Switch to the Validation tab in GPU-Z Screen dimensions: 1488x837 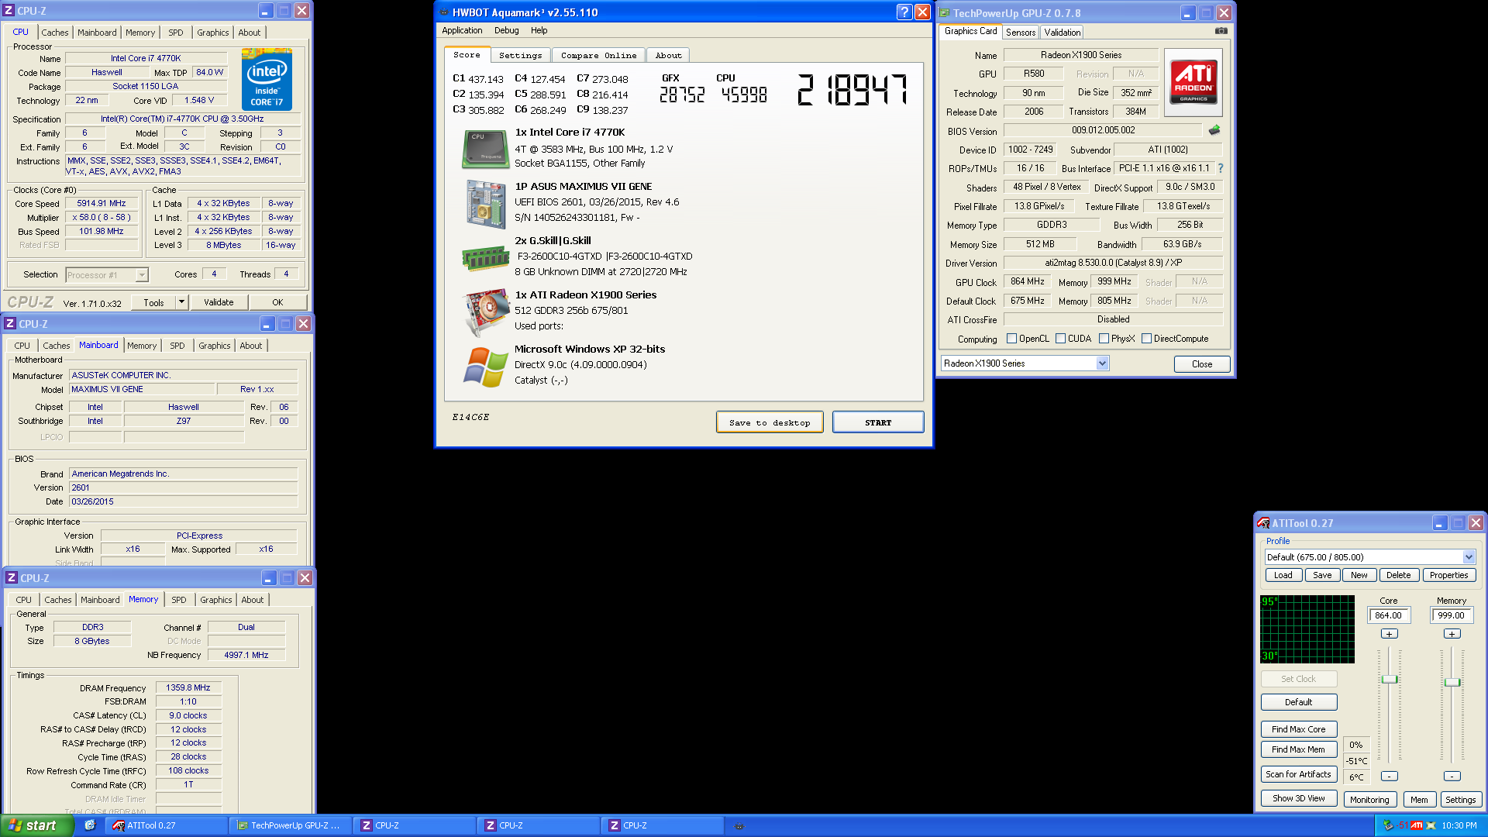(1062, 33)
